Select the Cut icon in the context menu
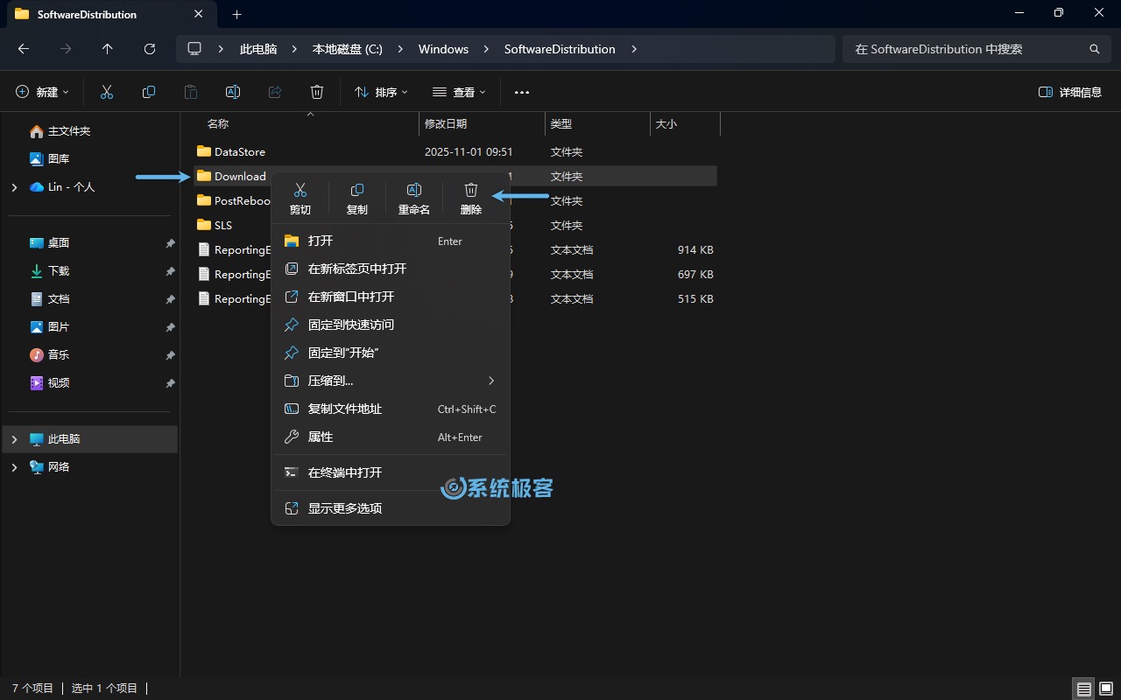Image resolution: width=1121 pixels, height=700 pixels. click(x=300, y=197)
